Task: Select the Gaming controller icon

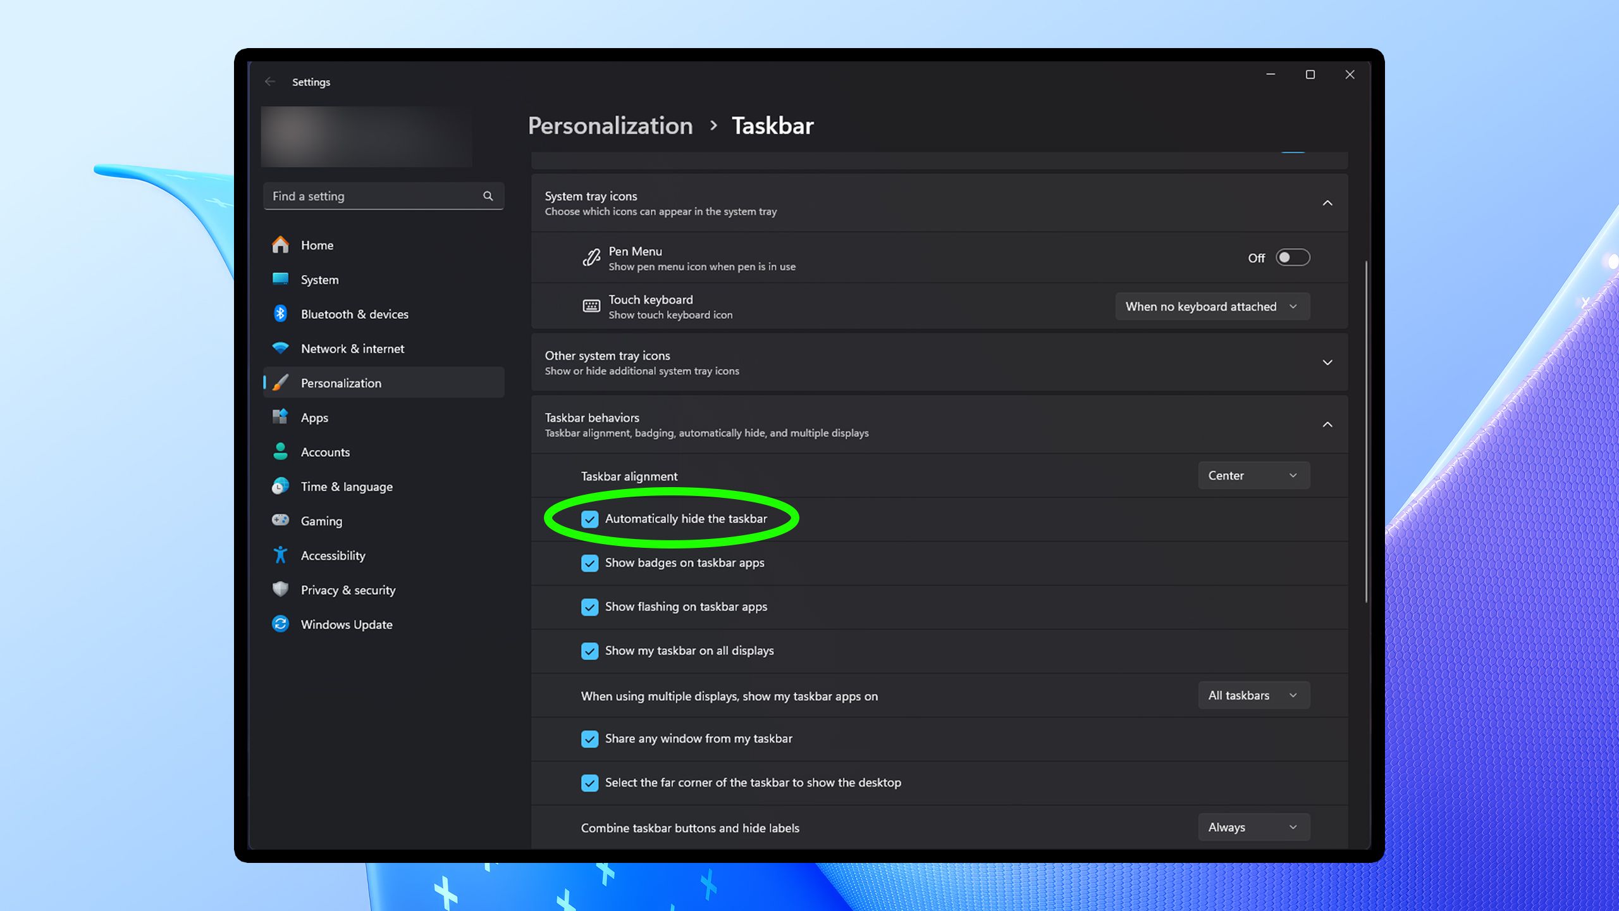Action: (280, 521)
